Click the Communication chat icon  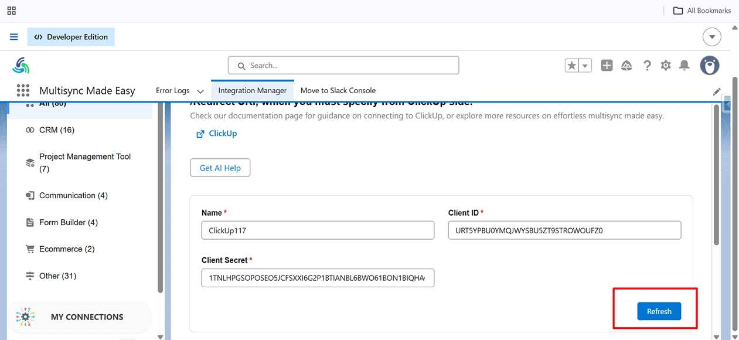pos(30,196)
